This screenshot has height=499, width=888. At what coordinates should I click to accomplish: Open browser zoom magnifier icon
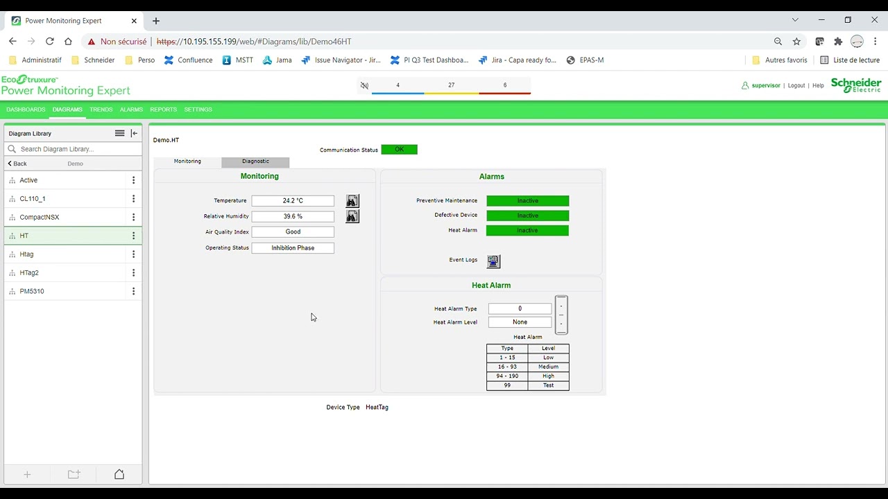(x=778, y=42)
